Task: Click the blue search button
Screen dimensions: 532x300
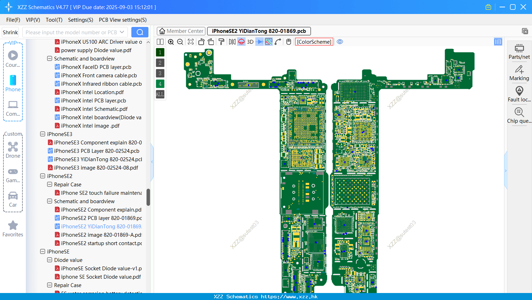Action: [x=140, y=32]
